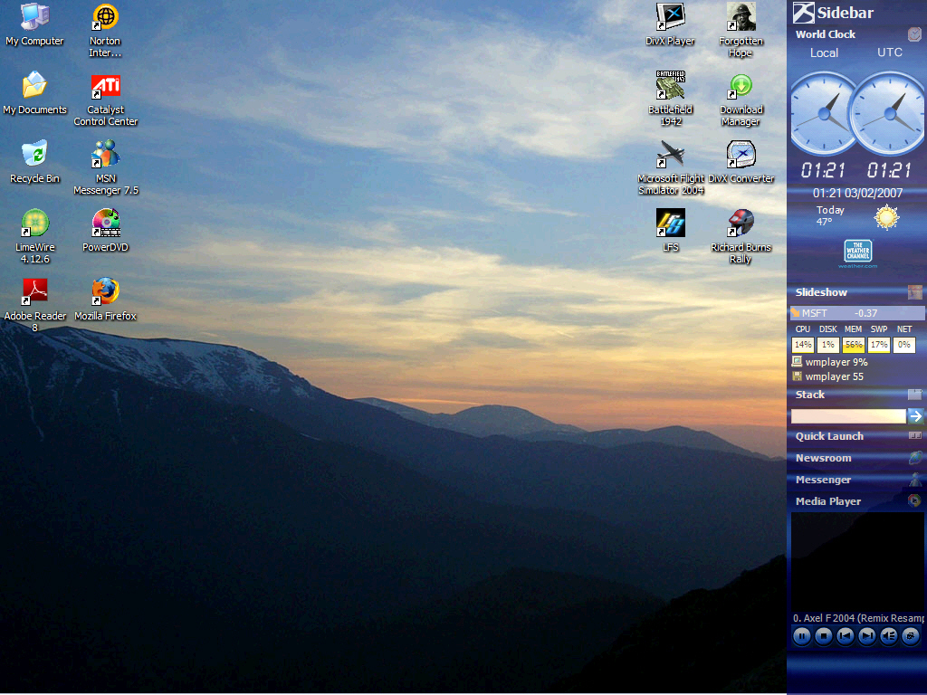The width and height of the screenshot is (927, 695).
Task: Click the 01:21 03/02/2007 date line
Action: 857,193
